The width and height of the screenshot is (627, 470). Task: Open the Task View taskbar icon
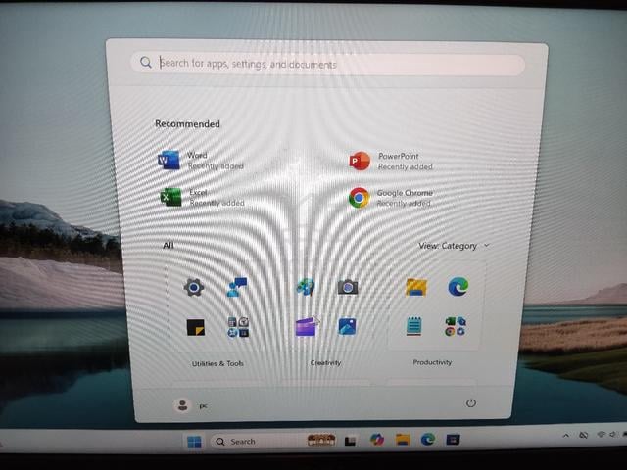click(x=351, y=441)
